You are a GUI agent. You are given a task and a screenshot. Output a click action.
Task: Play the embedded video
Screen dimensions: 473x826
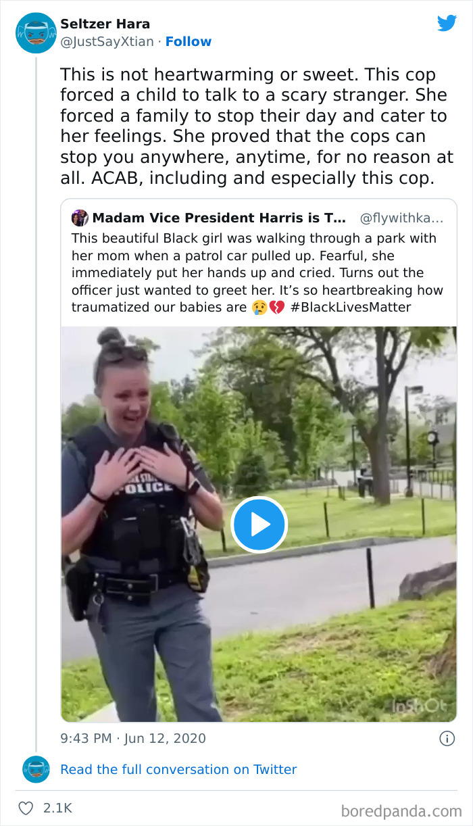click(259, 525)
